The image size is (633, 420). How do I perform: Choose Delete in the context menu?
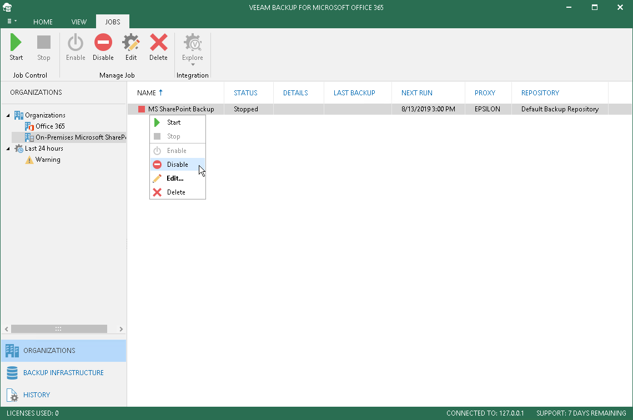(x=178, y=192)
